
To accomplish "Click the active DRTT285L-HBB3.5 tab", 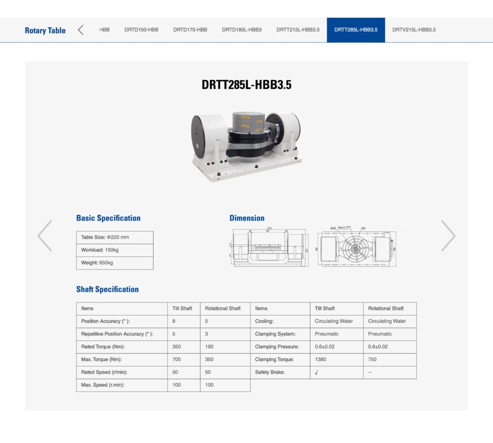I will (356, 30).
